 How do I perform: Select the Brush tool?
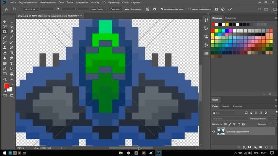pos(5,37)
